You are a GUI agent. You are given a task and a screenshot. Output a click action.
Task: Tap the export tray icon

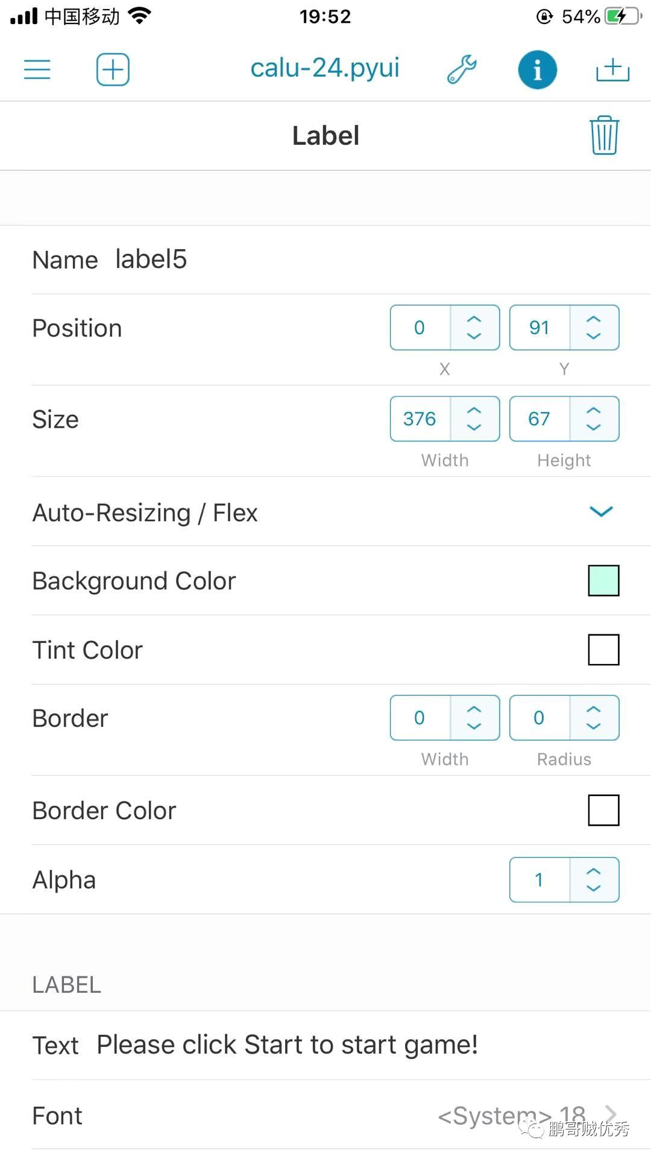pyautogui.click(x=612, y=69)
